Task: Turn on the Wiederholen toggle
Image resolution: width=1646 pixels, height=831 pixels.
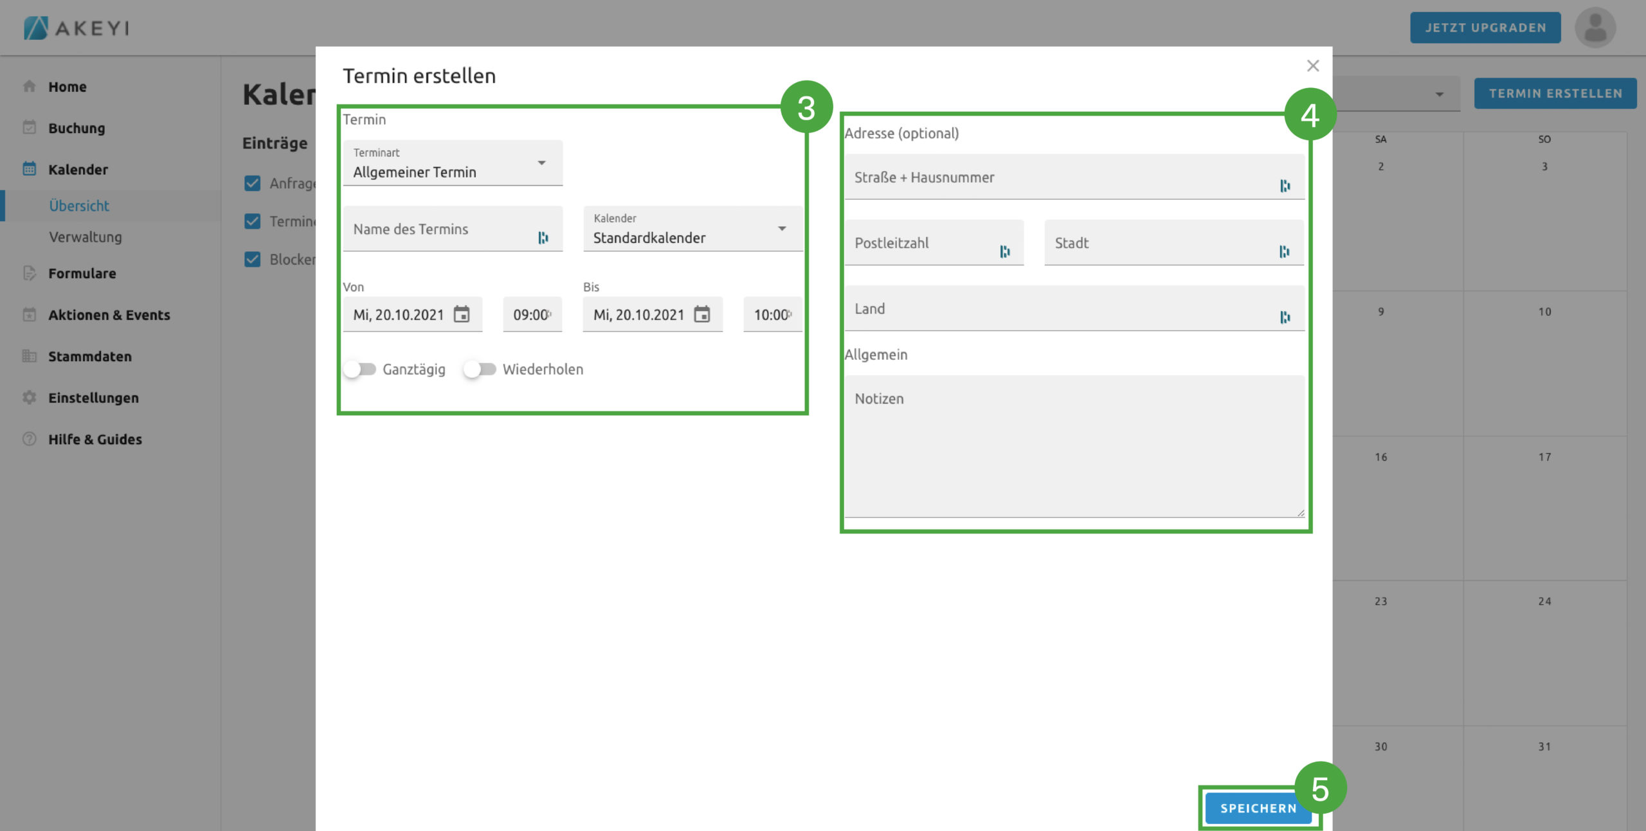Action: pyautogui.click(x=480, y=369)
